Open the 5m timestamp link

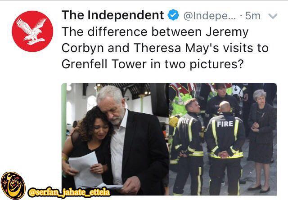pyautogui.click(x=253, y=16)
